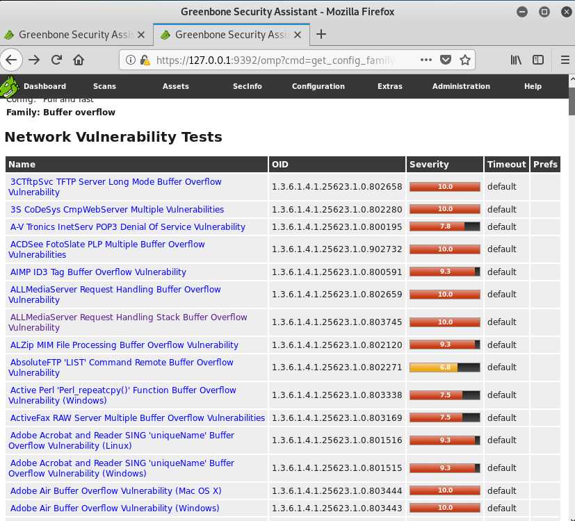Click the 6.8 severity bar for AbsoluteFTP

(445, 367)
